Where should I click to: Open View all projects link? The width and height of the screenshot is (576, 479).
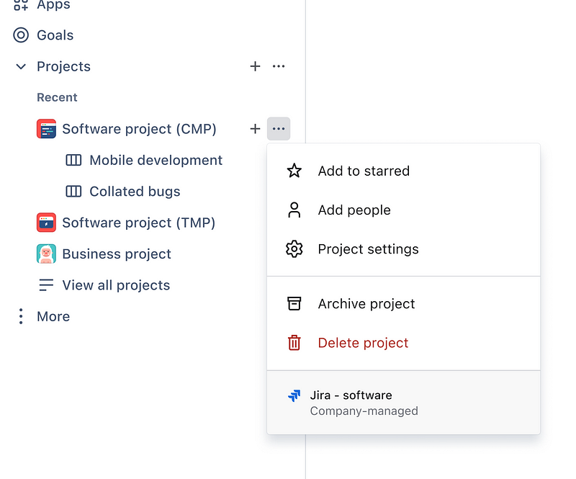[x=115, y=285]
